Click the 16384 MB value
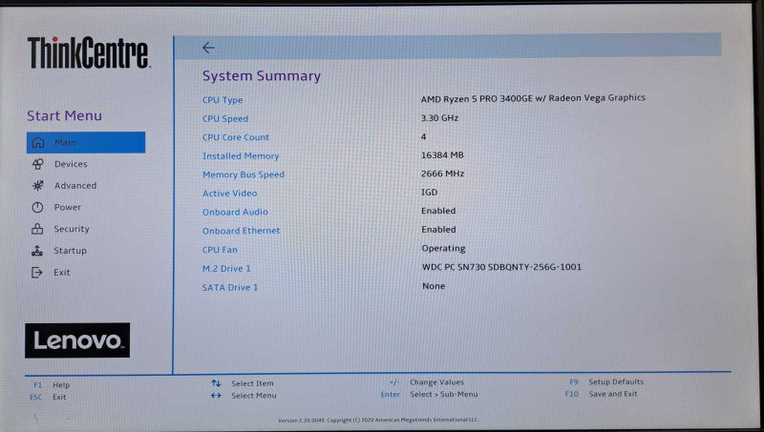Screen dimensions: 764x432 coord(442,155)
